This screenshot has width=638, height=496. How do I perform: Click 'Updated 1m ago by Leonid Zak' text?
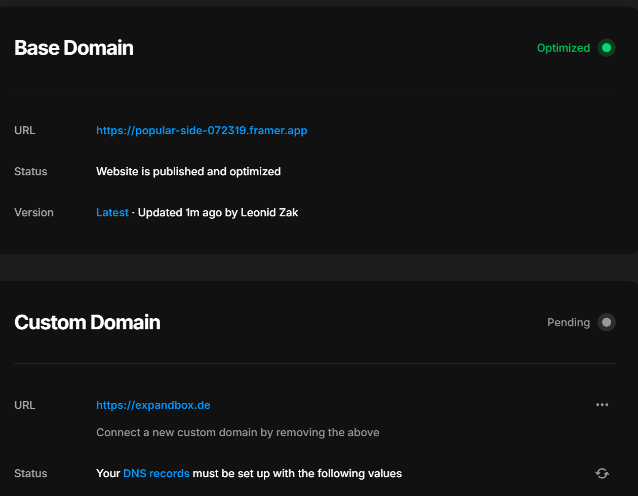218,213
